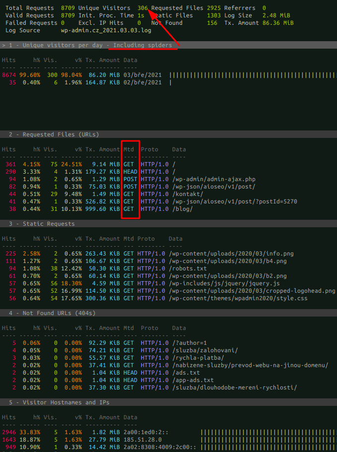This screenshot has width=337, height=452.
Task: Click the 24.51% visitors percentage
Action: pos(71,164)
